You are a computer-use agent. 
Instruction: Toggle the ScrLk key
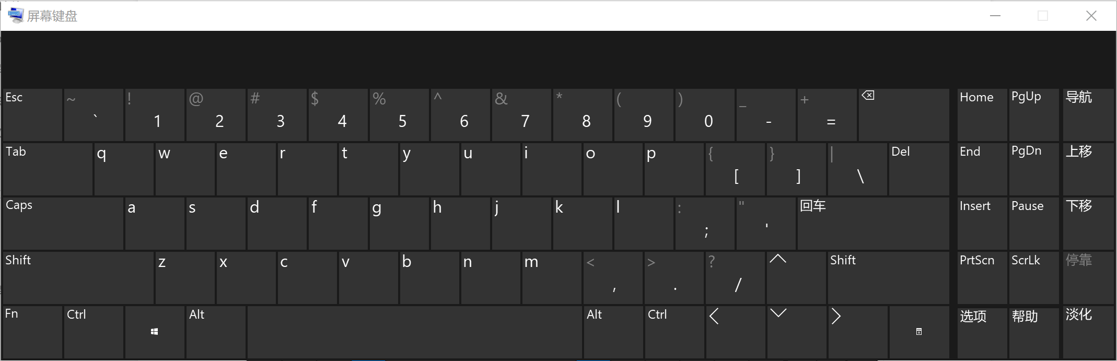1034,277
